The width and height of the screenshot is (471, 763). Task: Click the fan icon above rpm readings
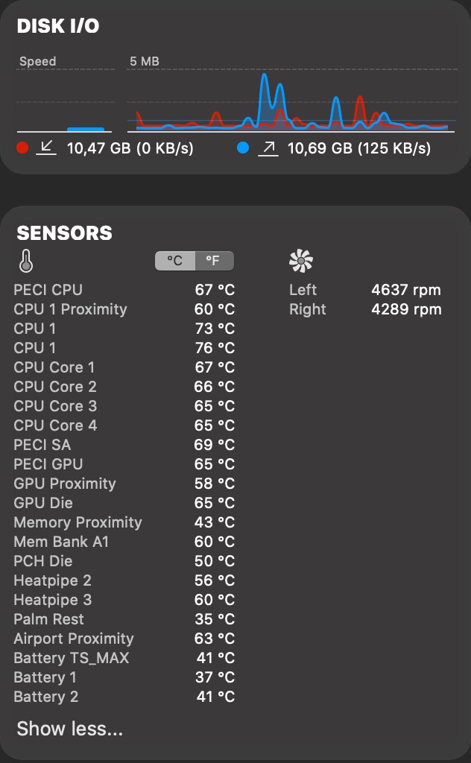tap(301, 261)
